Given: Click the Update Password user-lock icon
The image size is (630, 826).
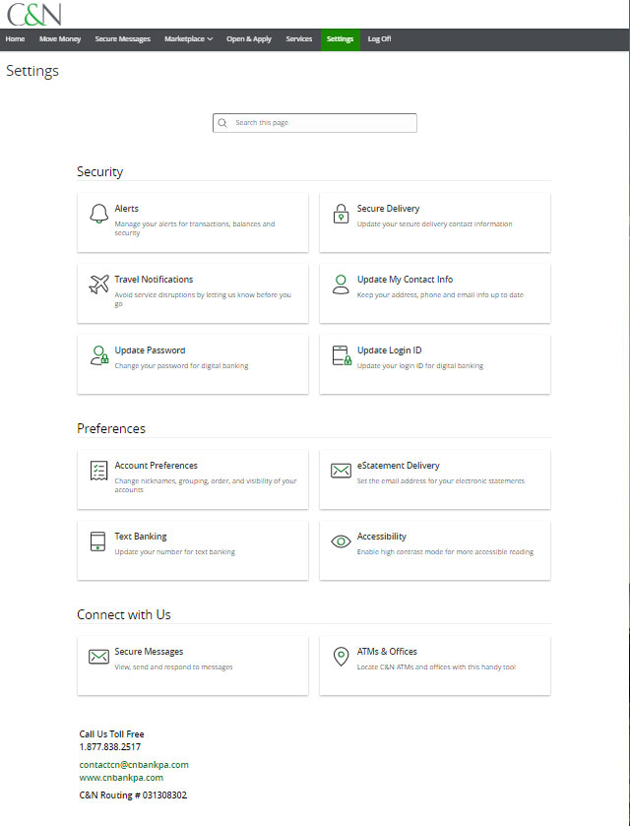Looking at the screenshot, I should click(99, 355).
